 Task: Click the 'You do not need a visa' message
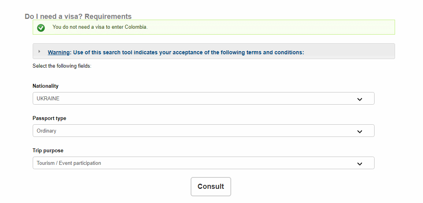coord(100,27)
